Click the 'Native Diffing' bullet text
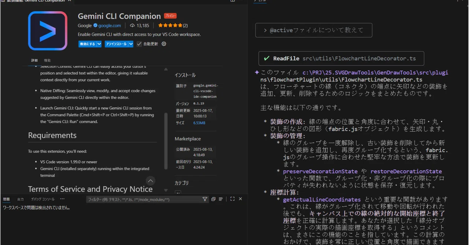The image size is (469, 245). pyautogui.click(x=98, y=94)
